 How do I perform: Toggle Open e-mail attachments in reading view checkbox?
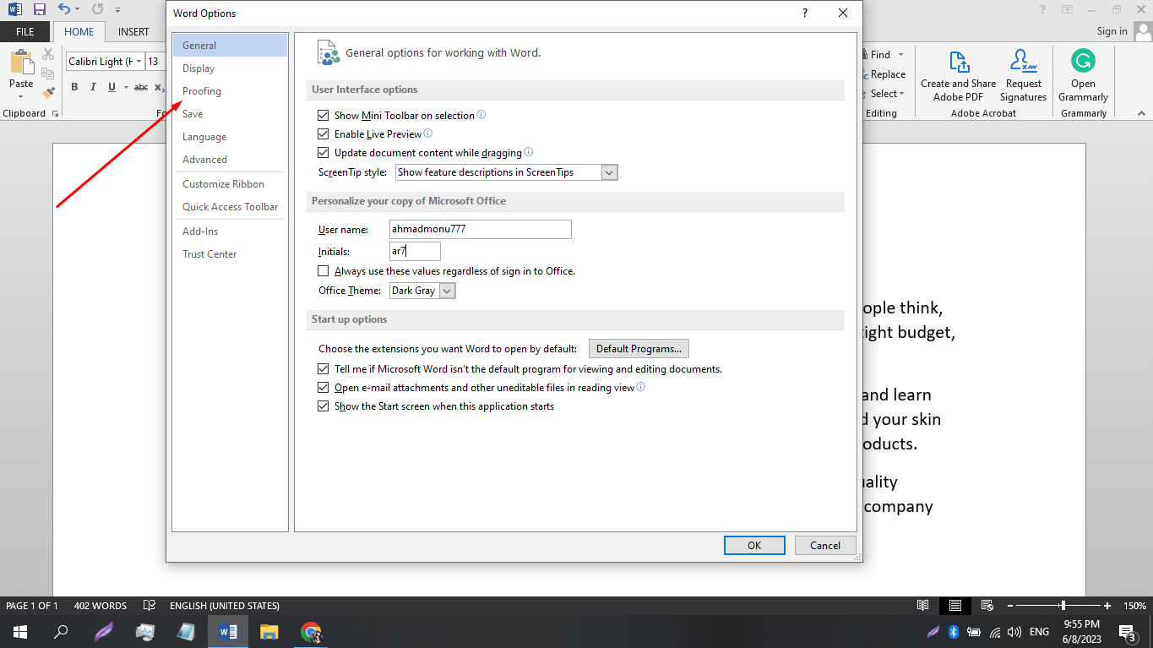[x=323, y=388]
